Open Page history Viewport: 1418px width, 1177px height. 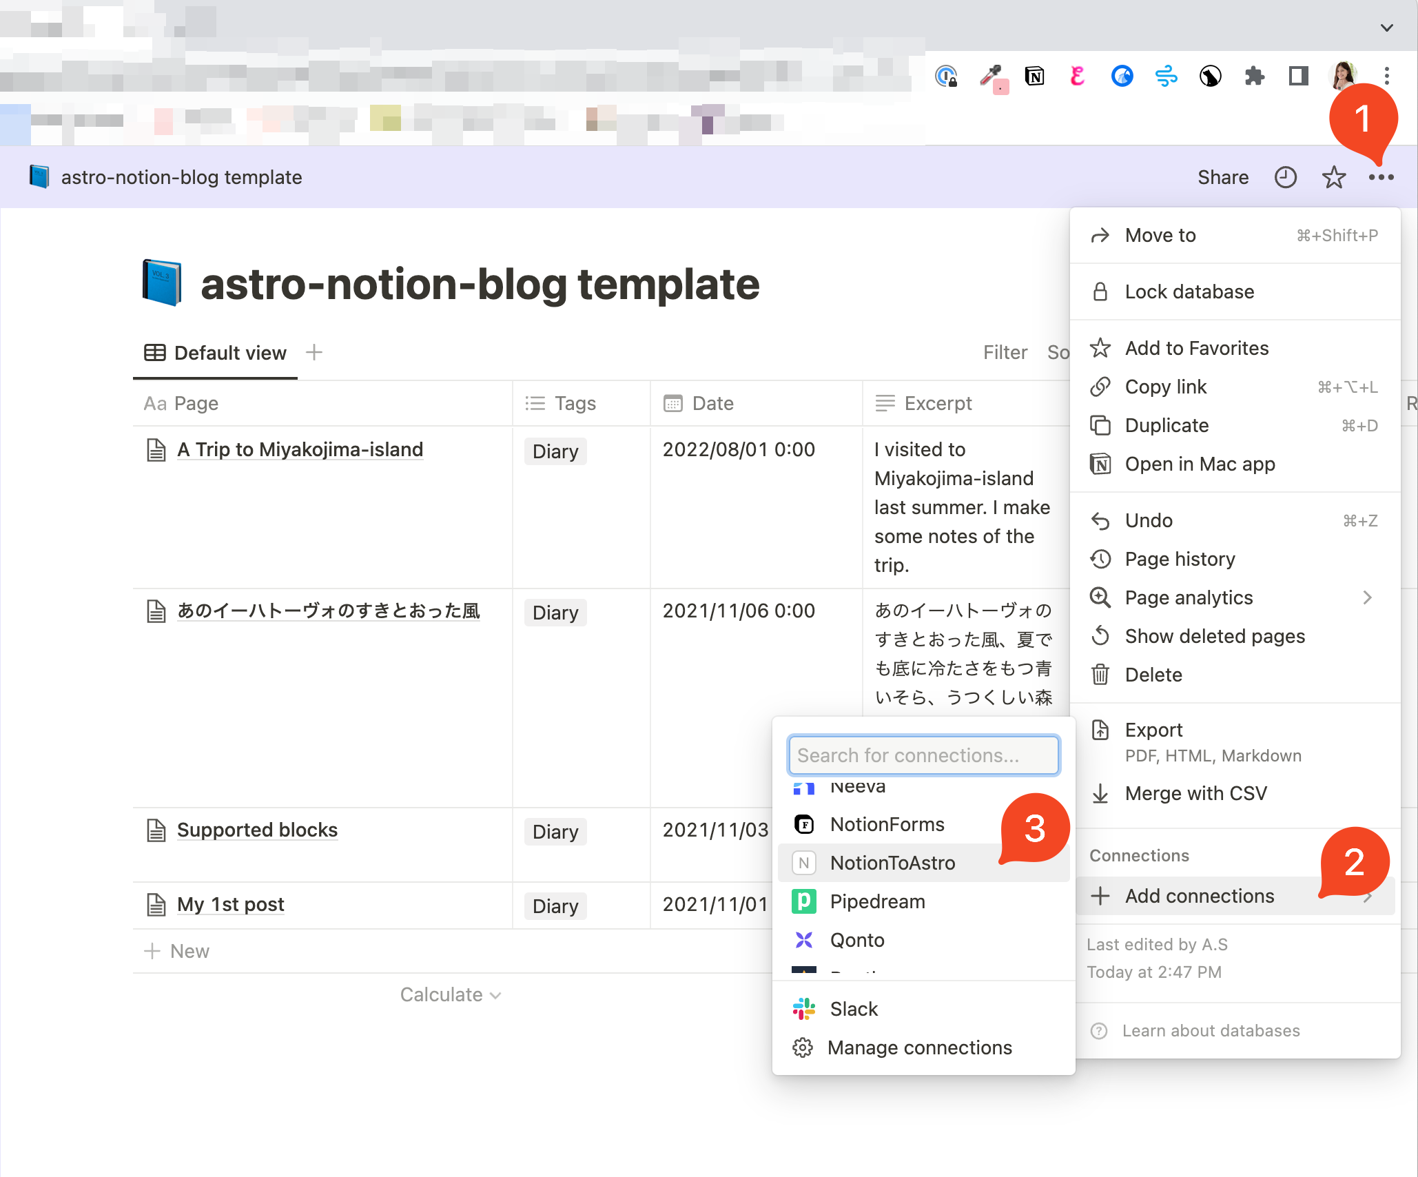1235,559
